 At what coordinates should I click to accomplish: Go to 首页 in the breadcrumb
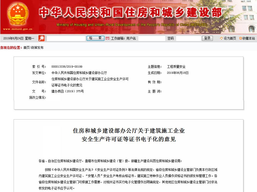click(x=26, y=48)
